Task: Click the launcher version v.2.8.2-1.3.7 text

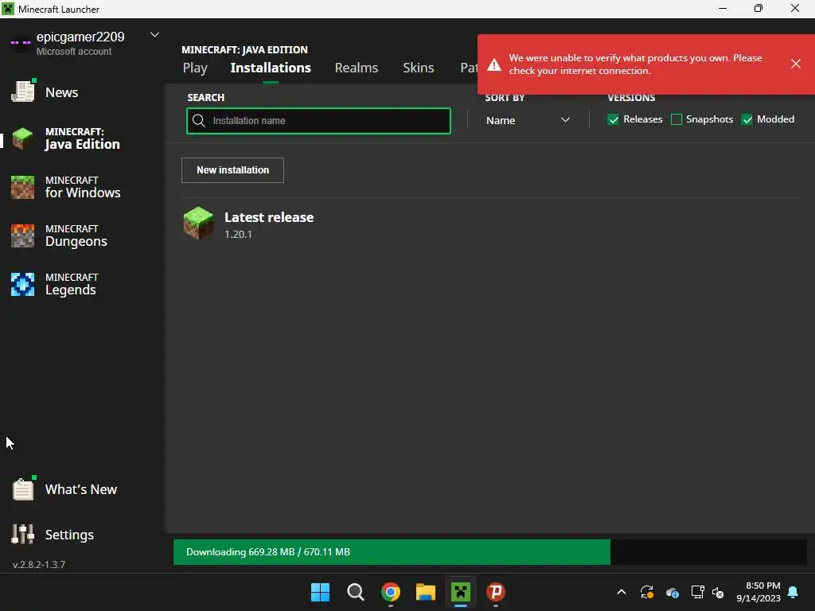Action: coord(39,564)
